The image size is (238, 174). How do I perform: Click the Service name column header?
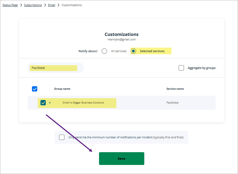point(175,89)
